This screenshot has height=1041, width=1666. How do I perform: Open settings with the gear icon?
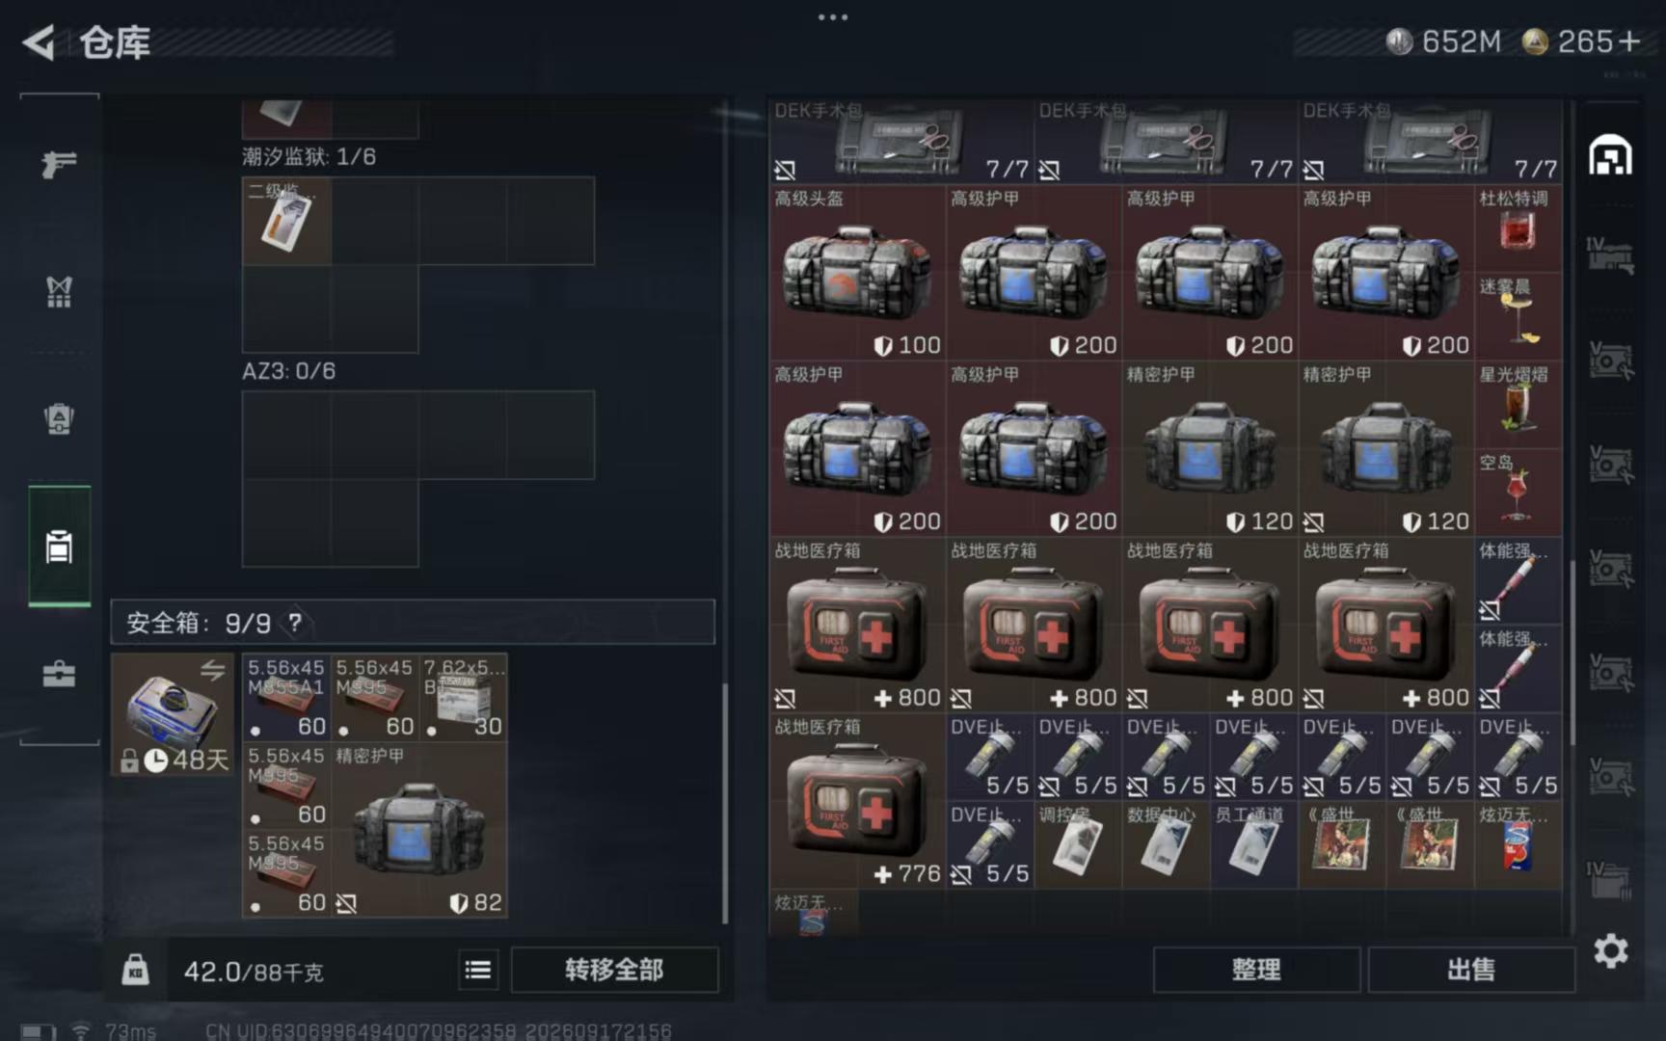coord(1610,951)
